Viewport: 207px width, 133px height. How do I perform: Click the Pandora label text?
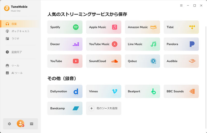point(172,44)
